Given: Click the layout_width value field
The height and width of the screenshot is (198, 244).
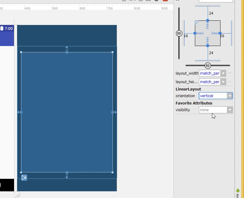Looking at the screenshot, I should [210, 73].
